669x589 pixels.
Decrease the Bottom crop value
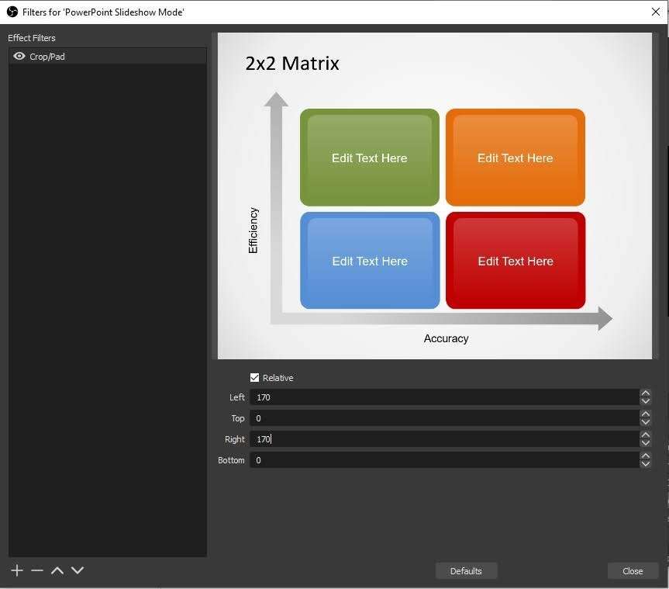(645, 464)
